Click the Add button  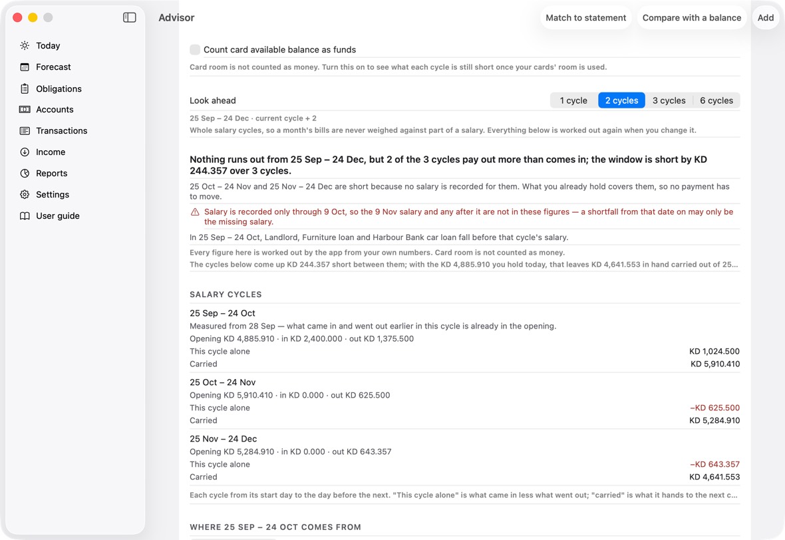pyautogui.click(x=766, y=17)
